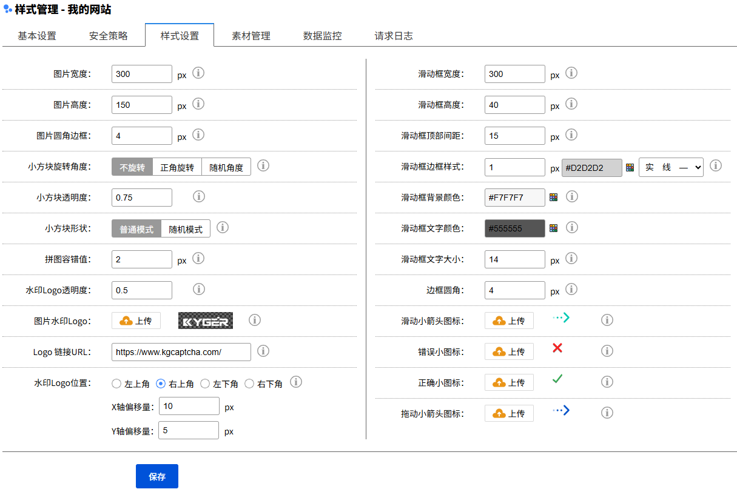
Task: Click info icon next to 滑动框边框样式
Action: [716, 165]
